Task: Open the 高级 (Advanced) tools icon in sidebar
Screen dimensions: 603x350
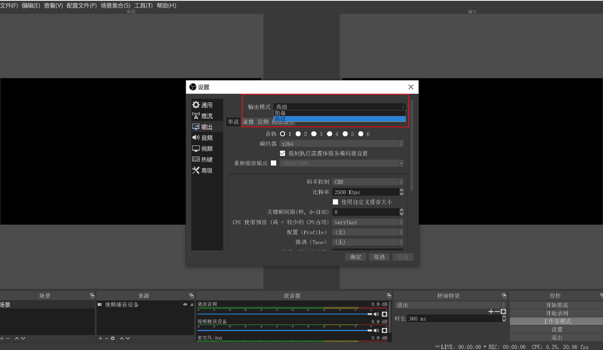Action: click(x=196, y=170)
